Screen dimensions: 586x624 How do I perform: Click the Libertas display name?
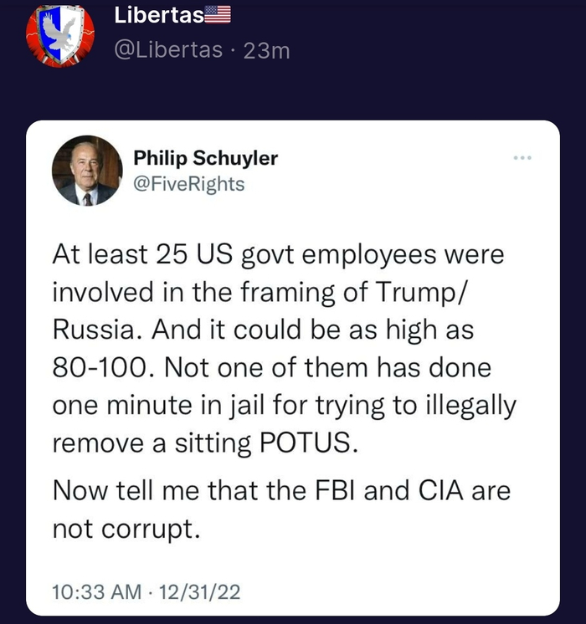pyautogui.click(x=158, y=14)
